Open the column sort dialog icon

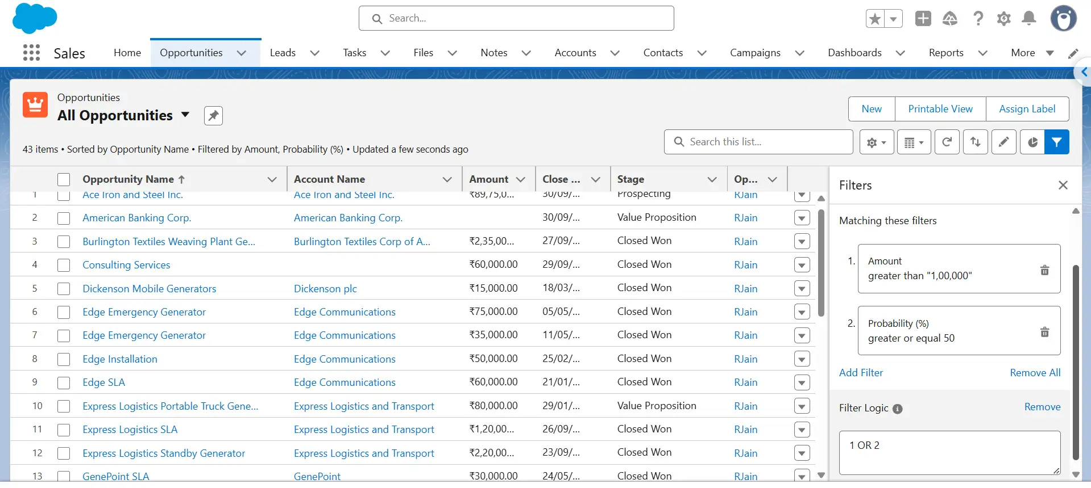[x=976, y=142]
